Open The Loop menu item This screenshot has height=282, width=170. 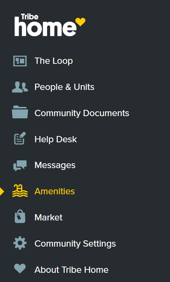point(54,61)
